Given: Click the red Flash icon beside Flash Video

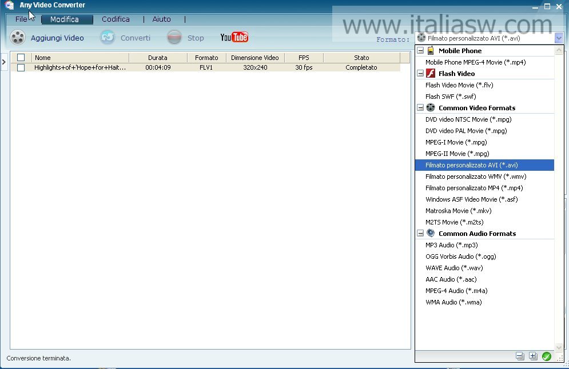Looking at the screenshot, I should (431, 74).
